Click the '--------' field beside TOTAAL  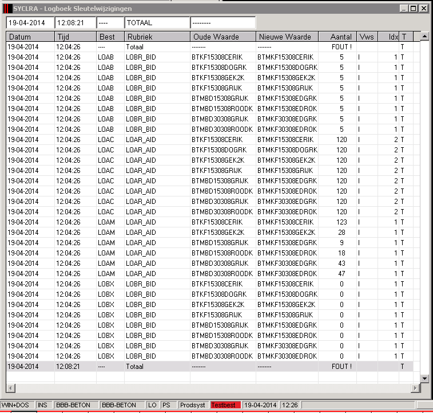tap(223, 23)
